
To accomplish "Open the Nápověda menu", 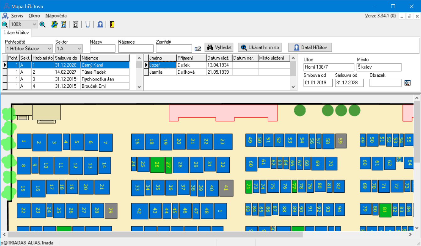I will click(x=56, y=16).
